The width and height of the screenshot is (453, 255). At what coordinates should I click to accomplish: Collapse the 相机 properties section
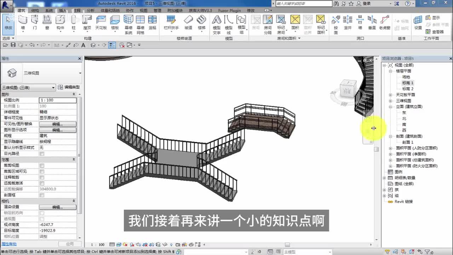click(74, 201)
